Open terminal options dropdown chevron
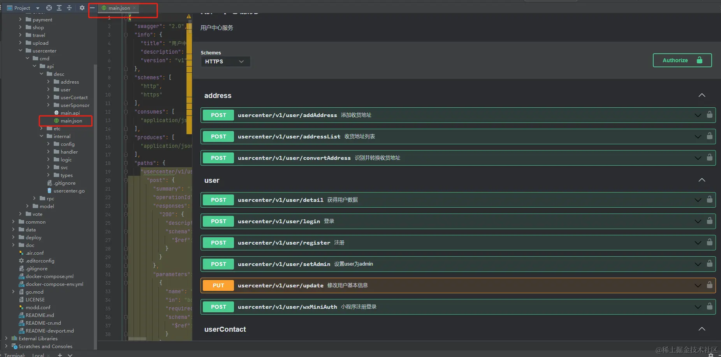This screenshot has width=721, height=357. (x=70, y=355)
